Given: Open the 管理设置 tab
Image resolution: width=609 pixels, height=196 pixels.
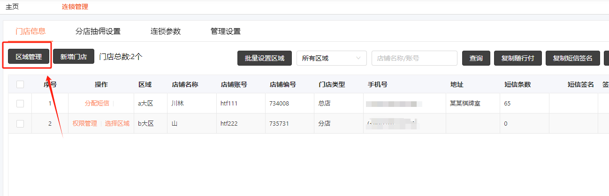Looking at the screenshot, I should (x=226, y=31).
